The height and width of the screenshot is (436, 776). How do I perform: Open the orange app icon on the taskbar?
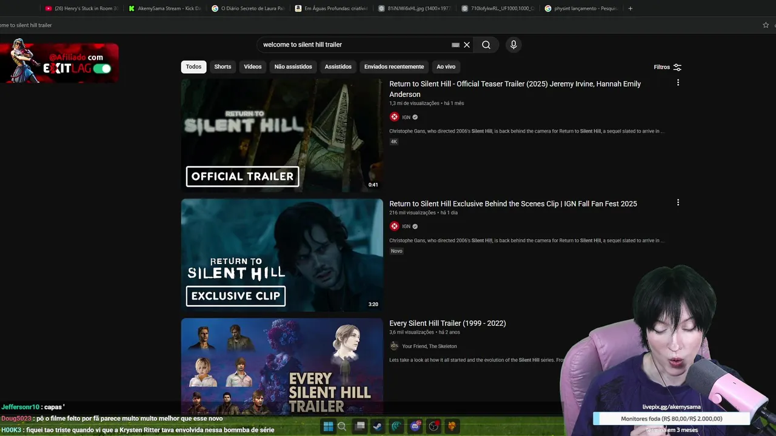tap(452, 426)
